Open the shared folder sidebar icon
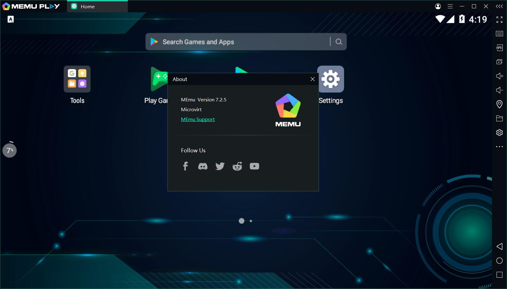Screen dimensions: 507x289 pos(499,118)
